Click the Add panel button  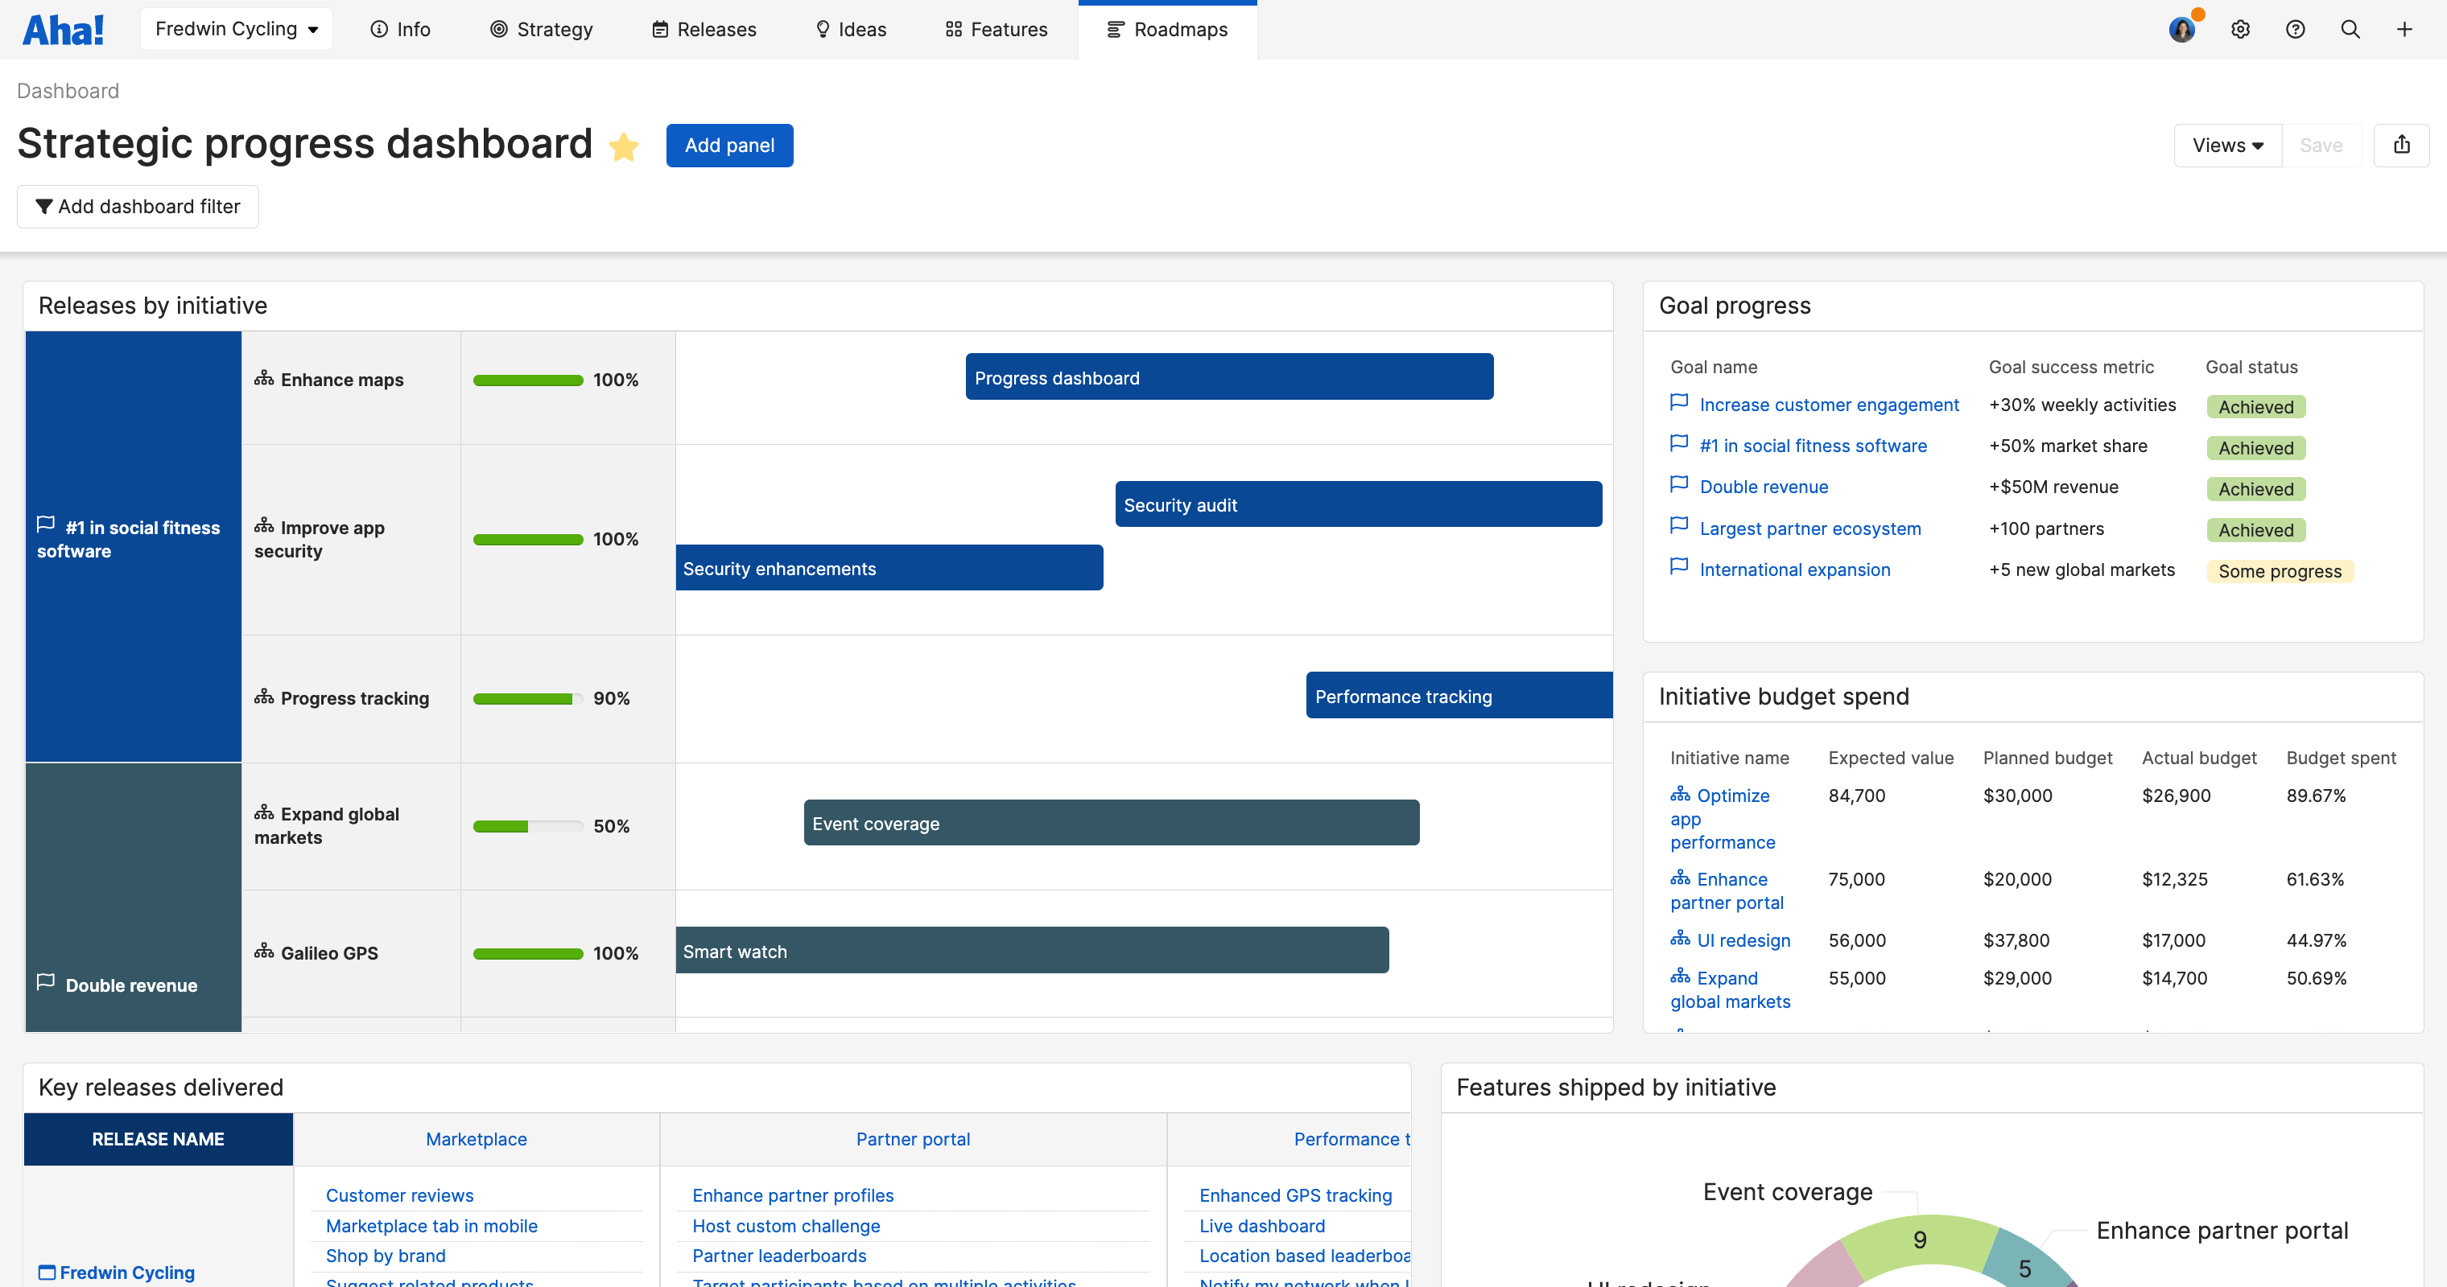729,146
